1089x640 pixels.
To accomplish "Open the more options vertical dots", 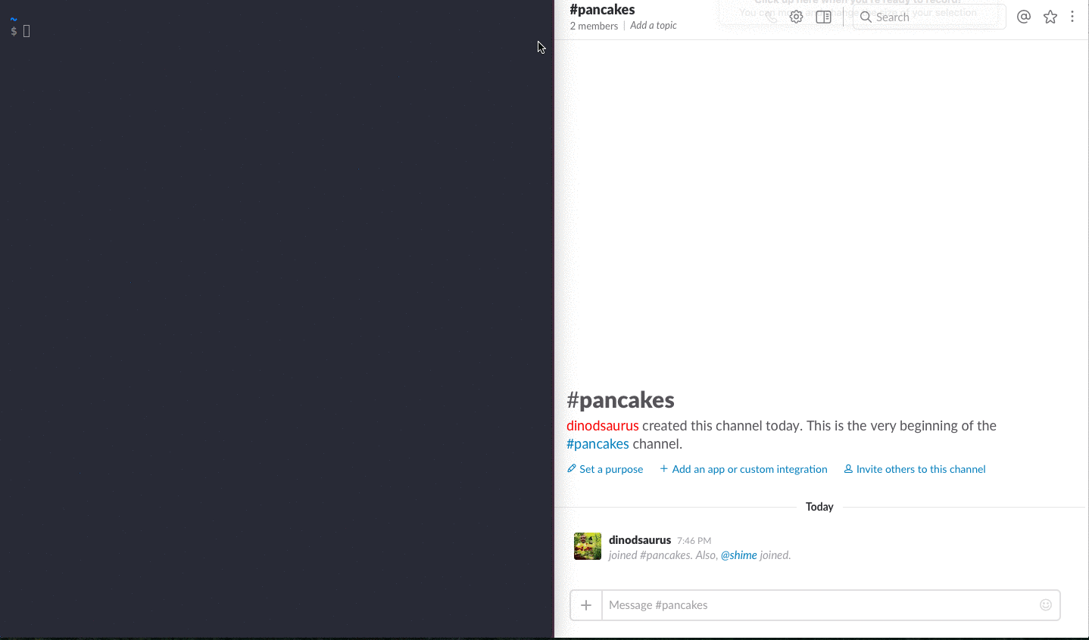I will tap(1072, 17).
